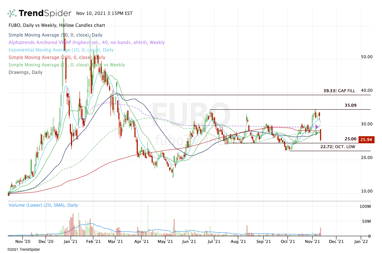This screenshot has width=382, height=253.
Task: Click the "May '21" date axis label
Action: click(x=165, y=241)
